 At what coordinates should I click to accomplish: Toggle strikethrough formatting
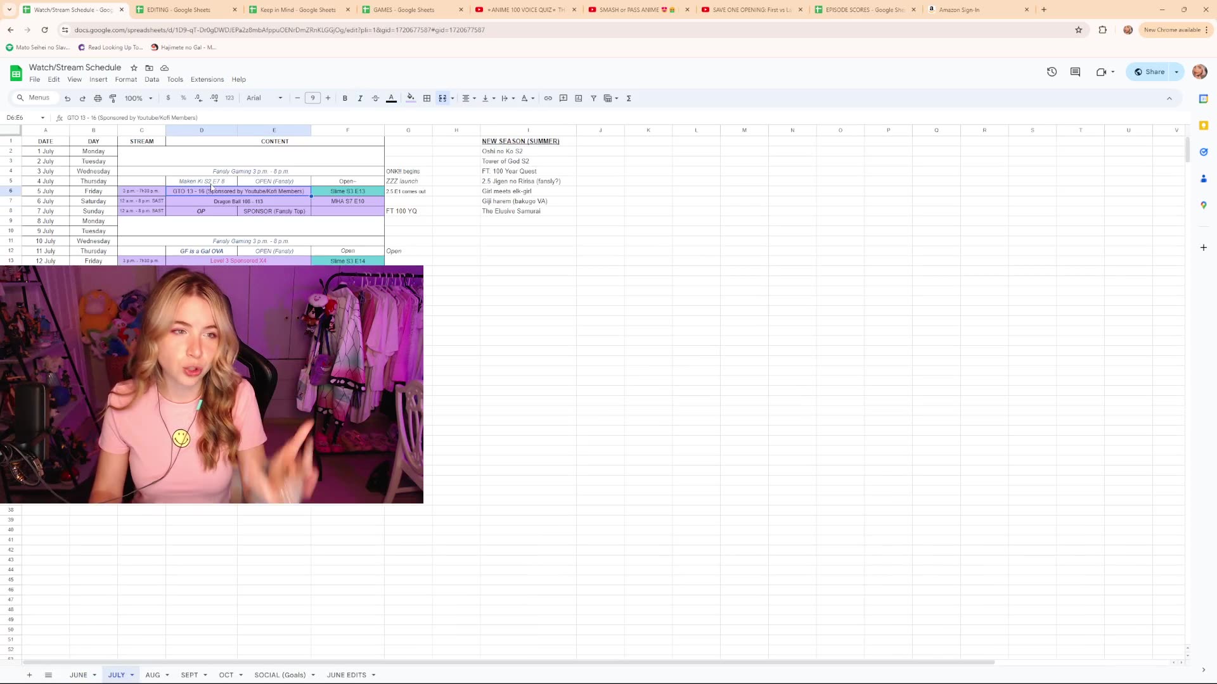coord(375,98)
